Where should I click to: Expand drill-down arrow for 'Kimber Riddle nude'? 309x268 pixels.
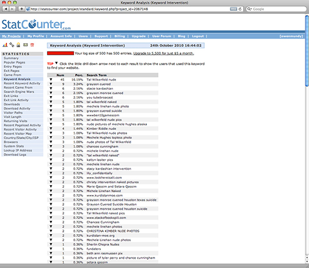[51, 129]
